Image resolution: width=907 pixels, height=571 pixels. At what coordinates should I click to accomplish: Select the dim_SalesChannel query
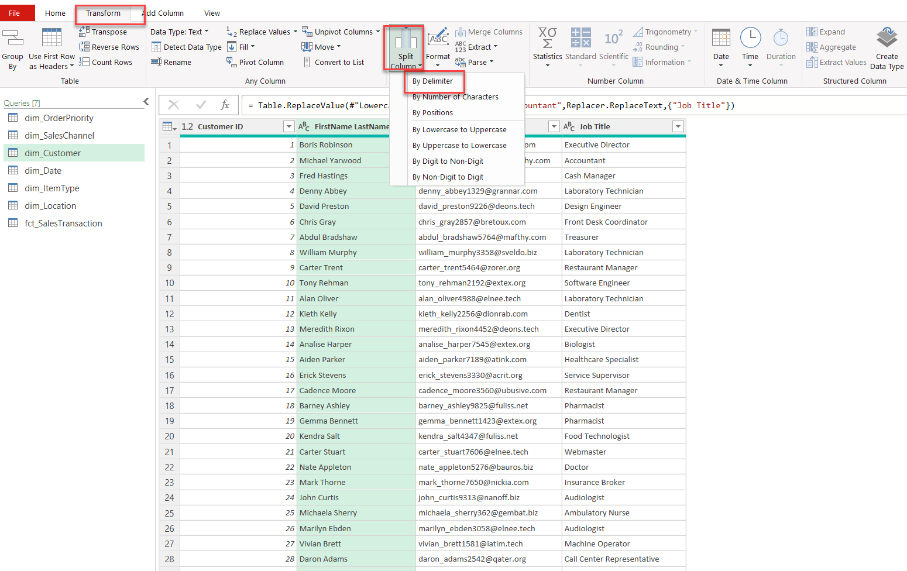(x=74, y=136)
